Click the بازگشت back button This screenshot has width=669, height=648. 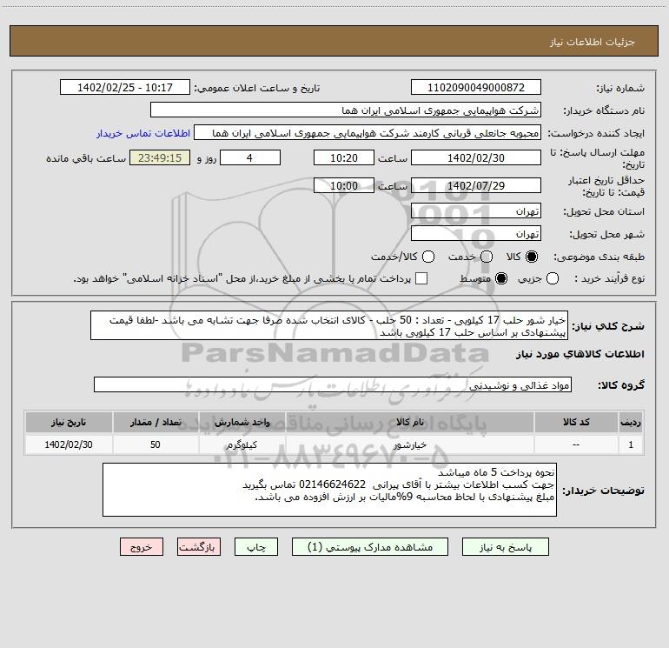coord(199,547)
